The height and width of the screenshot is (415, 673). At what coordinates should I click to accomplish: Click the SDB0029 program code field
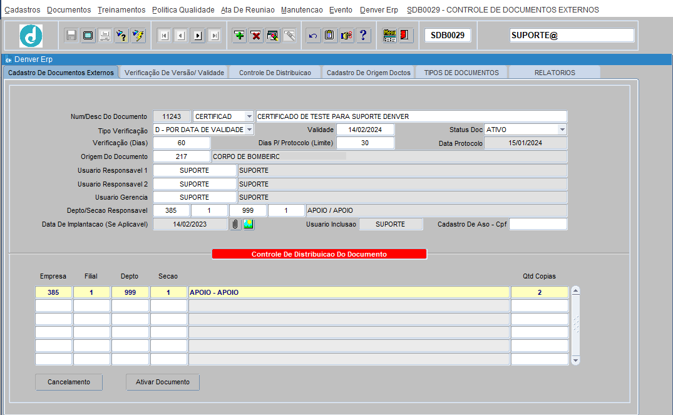point(448,35)
